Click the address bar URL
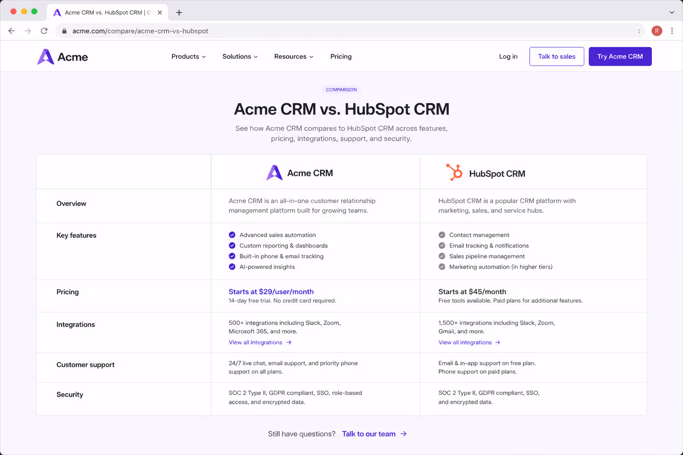 click(x=140, y=31)
